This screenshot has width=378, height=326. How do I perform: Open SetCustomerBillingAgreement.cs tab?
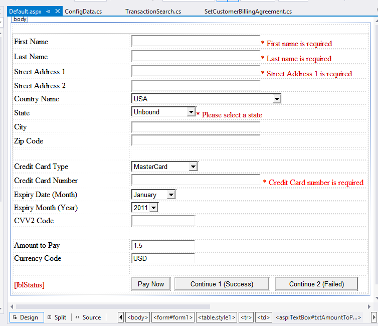[248, 11]
